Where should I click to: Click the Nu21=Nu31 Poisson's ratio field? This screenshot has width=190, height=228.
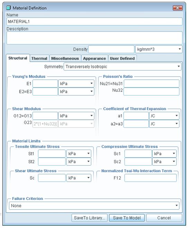pos(152,84)
